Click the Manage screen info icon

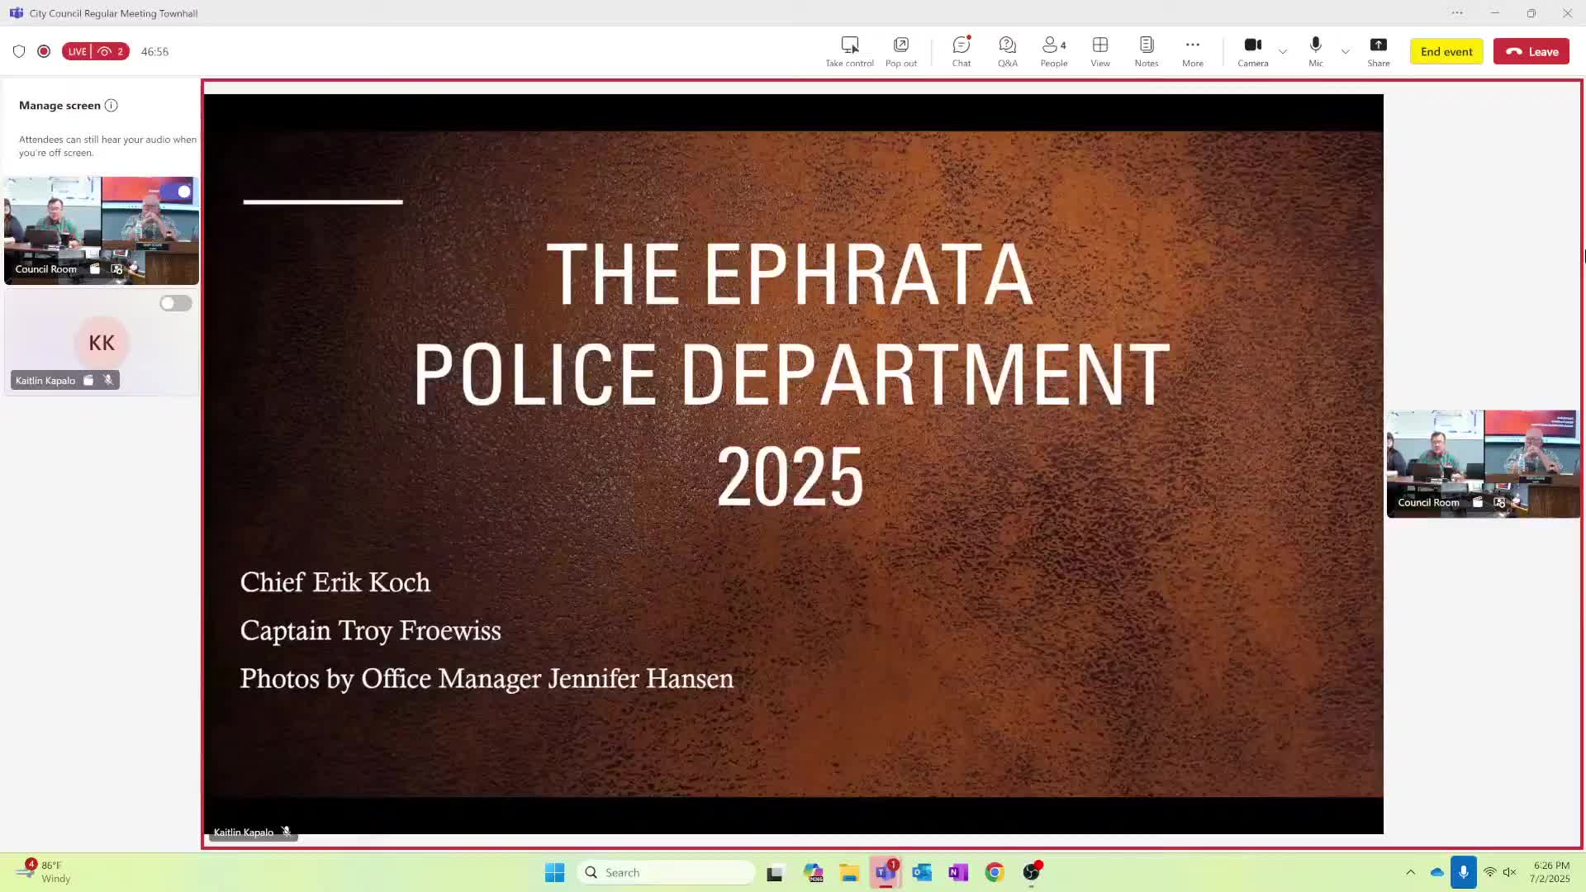pyautogui.click(x=112, y=106)
